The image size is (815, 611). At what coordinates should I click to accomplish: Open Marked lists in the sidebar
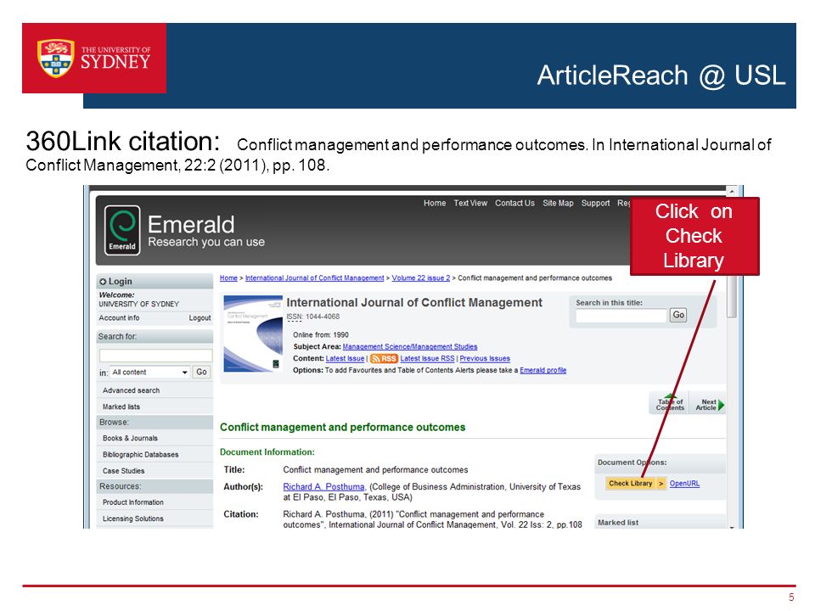click(x=121, y=406)
